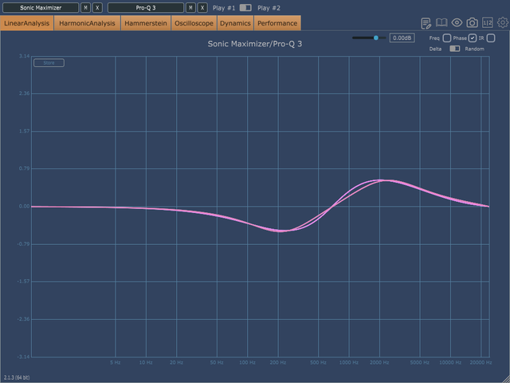
Task: Open settings gear icon
Action: [503, 22]
